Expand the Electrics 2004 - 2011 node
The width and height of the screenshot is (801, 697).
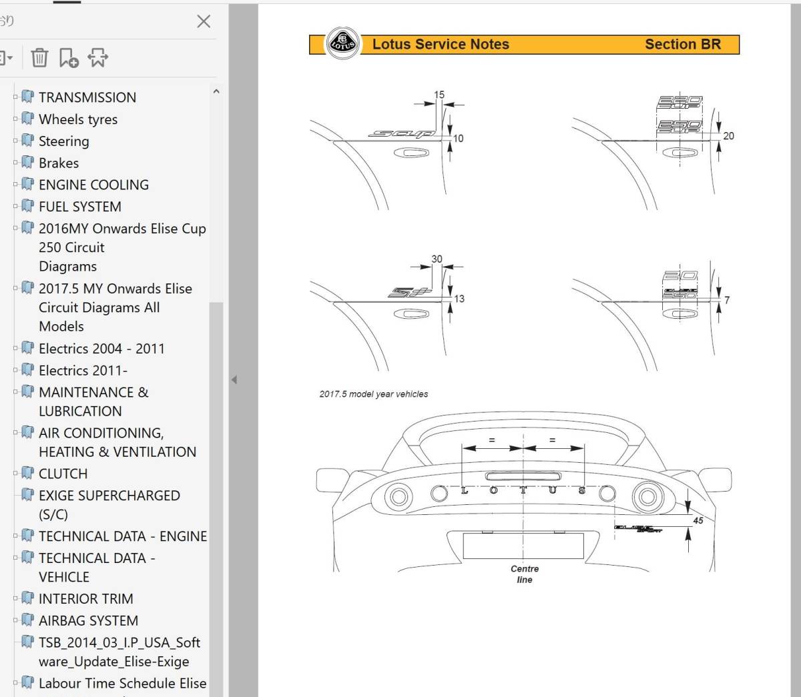(15, 349)
